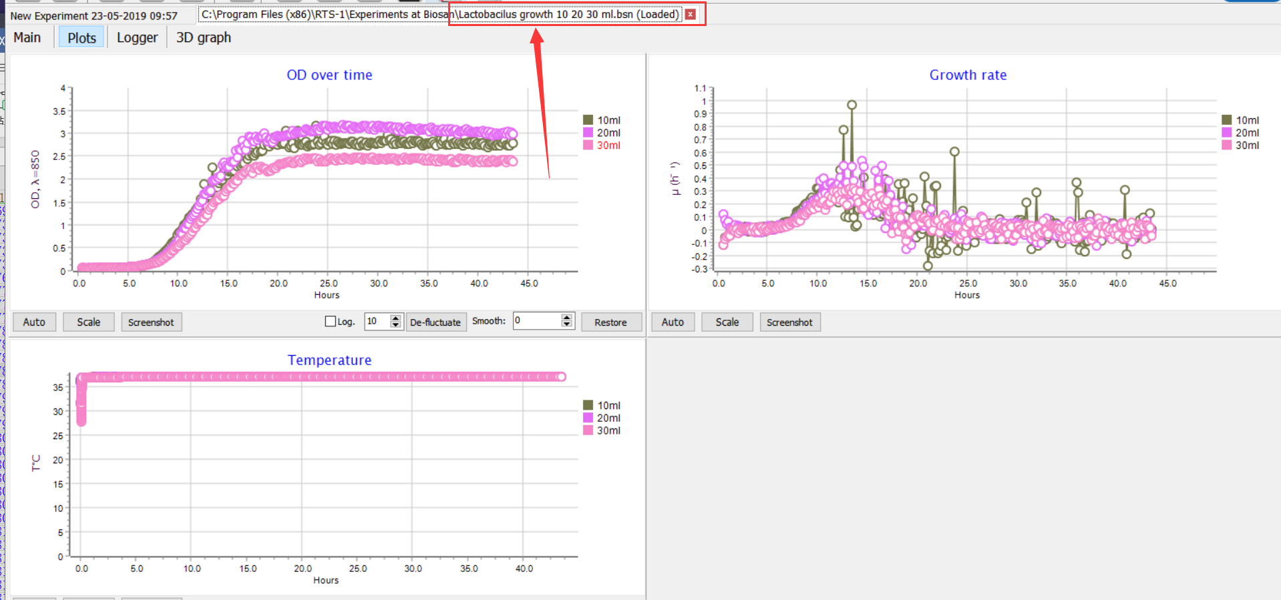This screenshot has width=1281, height=600.
Task: Click Auto under Growth rate plot
Action: click(x=673, y=322)
